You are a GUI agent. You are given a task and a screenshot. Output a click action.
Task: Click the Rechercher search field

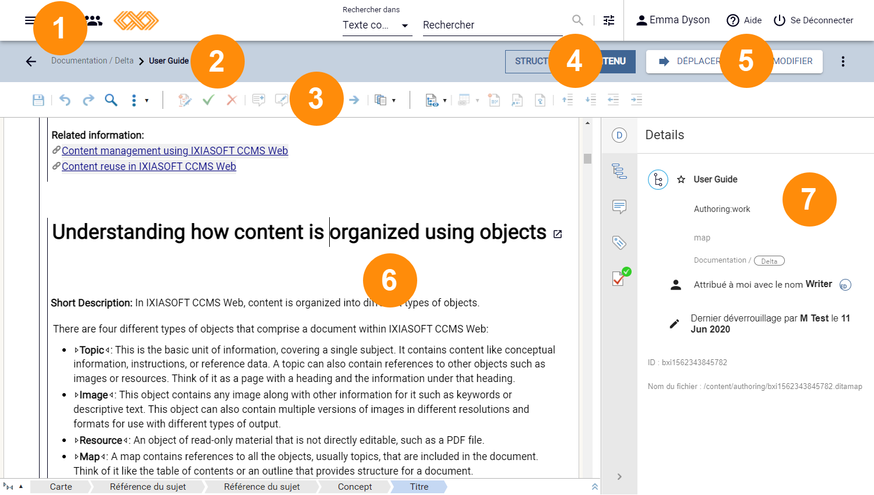(492, 25)
